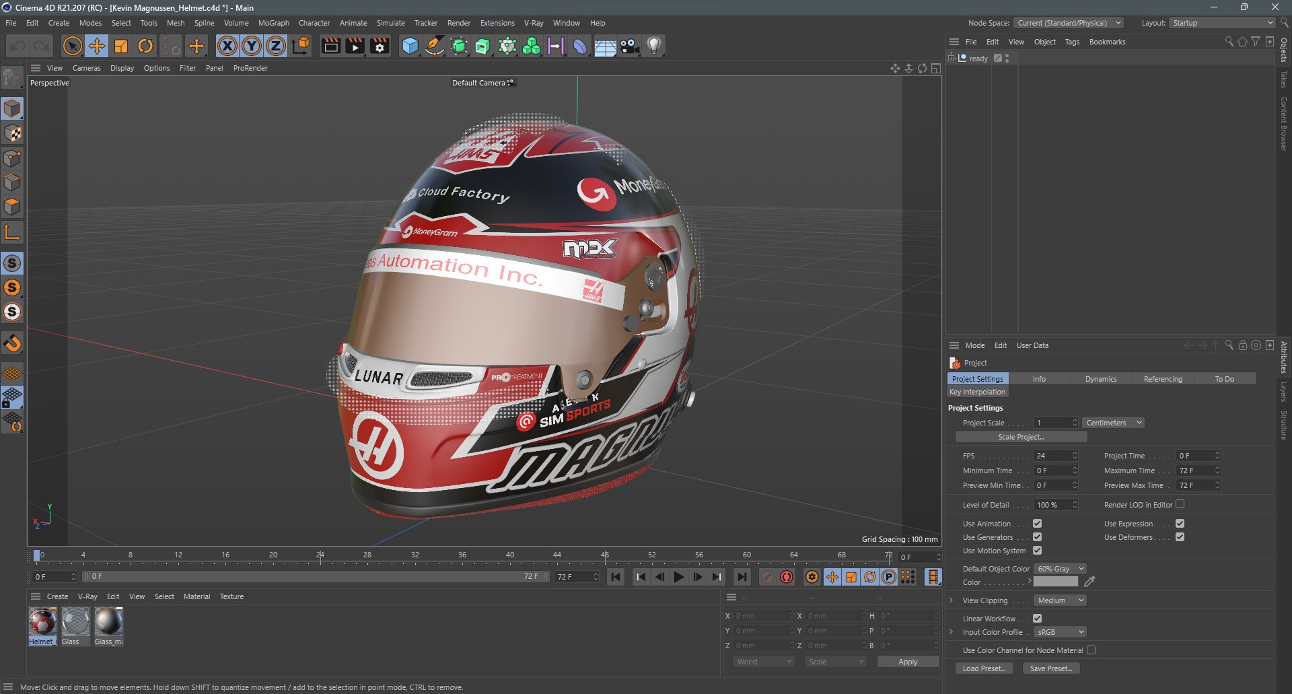Add a Camera object from toolbar

(629, 46)
